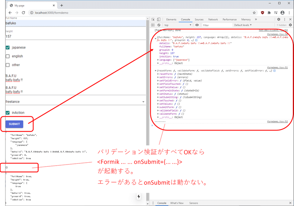Show more DevTools tabs chevron
The height and width of the screenshot is (206, 294).
pyautogui.click(x=256, y=19)
